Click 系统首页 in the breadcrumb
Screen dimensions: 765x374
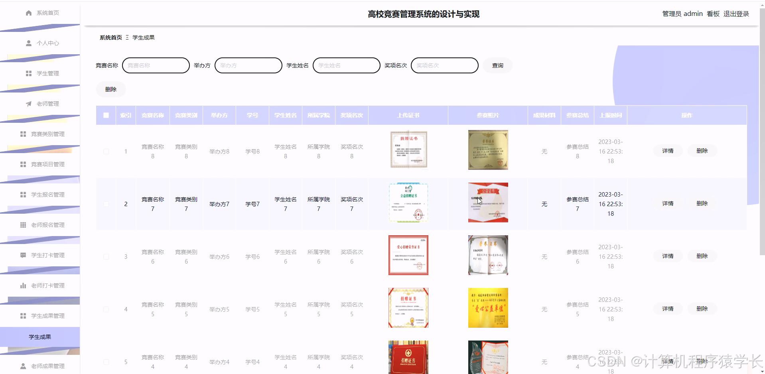coord(110,37)
